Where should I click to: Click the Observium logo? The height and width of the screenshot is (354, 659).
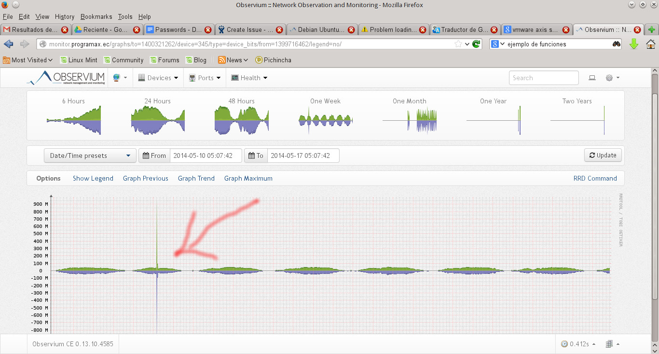tap(66, 78)
